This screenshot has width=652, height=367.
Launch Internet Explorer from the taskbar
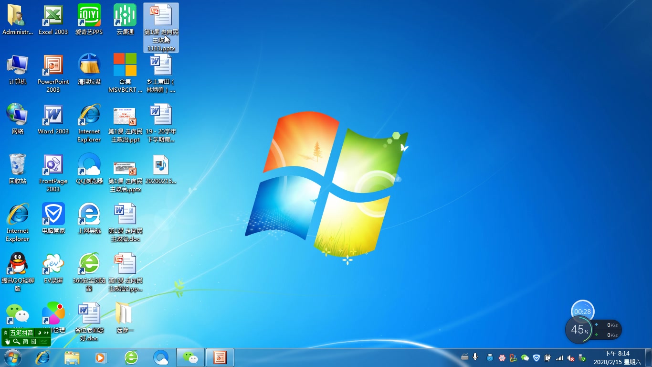coord(43,357)
